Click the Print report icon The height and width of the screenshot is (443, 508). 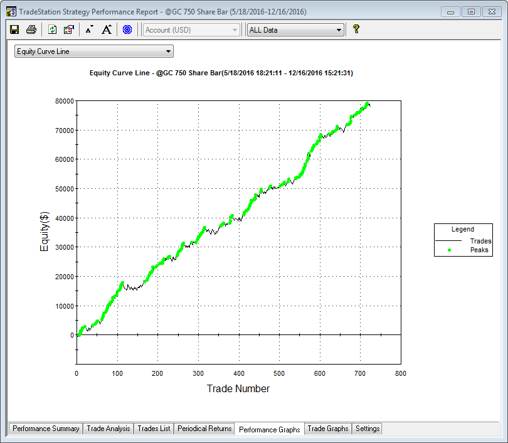tap(31, 29)
